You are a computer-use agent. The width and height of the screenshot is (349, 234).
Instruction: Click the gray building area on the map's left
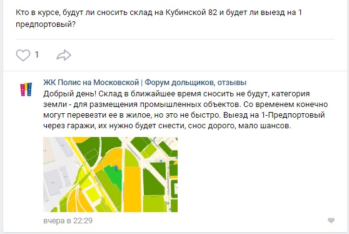click(x=54, y=181)
